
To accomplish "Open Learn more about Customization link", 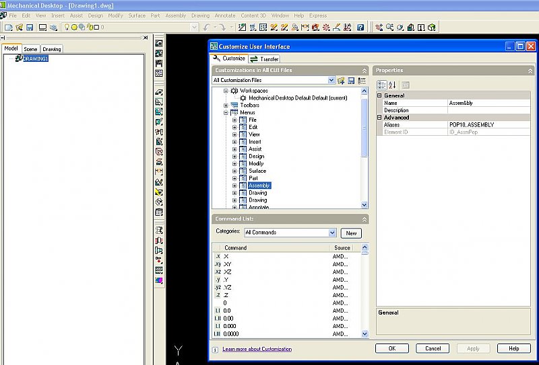I will [257, 349].
